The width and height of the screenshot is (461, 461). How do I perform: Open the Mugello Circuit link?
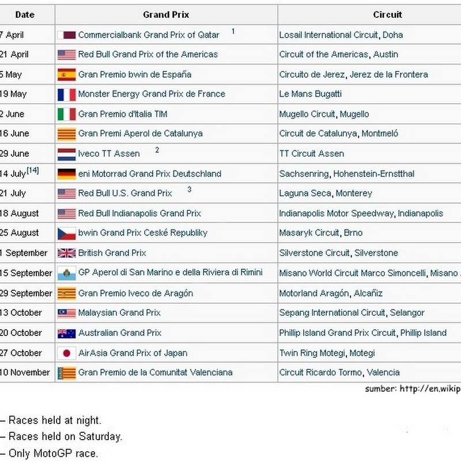pos(308,114)
